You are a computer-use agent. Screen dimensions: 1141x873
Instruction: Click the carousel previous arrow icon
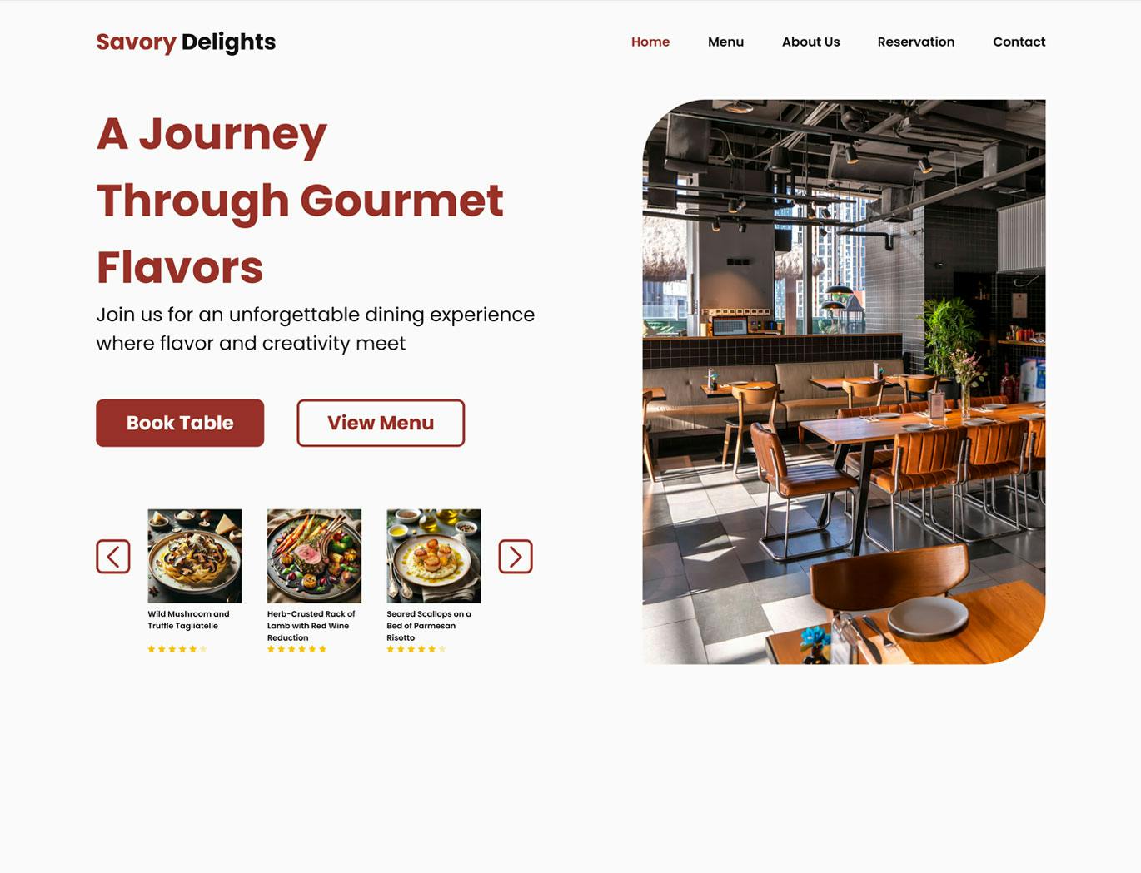click(x=113, y=557)
